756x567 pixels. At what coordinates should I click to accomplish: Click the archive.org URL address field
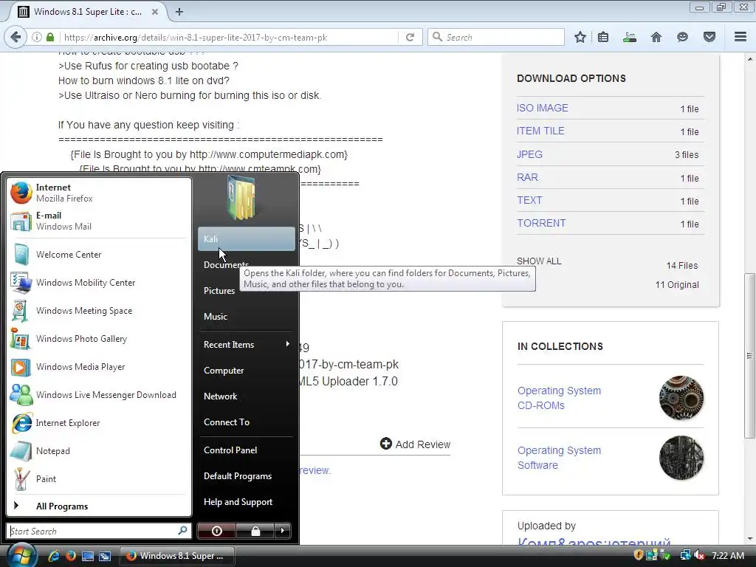tap(230, 37)
